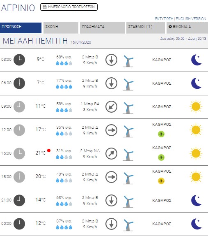Open the ΣΚΟΝΗ tab
Image resolution: width=208 pixels, height=236 pixels.
pos(61,28)
